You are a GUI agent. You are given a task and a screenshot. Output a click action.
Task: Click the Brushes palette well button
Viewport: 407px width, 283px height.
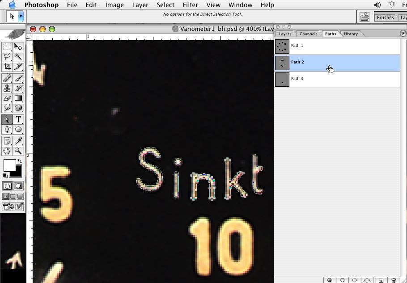tap(385, 17)
